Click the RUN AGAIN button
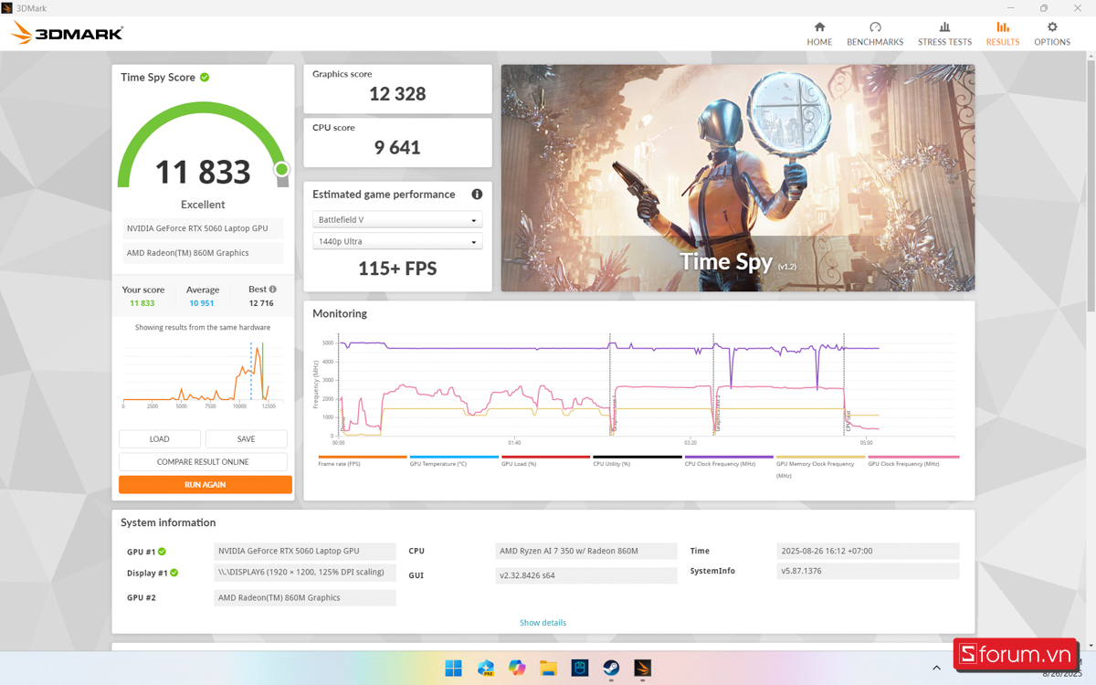 tap(205, 485)
